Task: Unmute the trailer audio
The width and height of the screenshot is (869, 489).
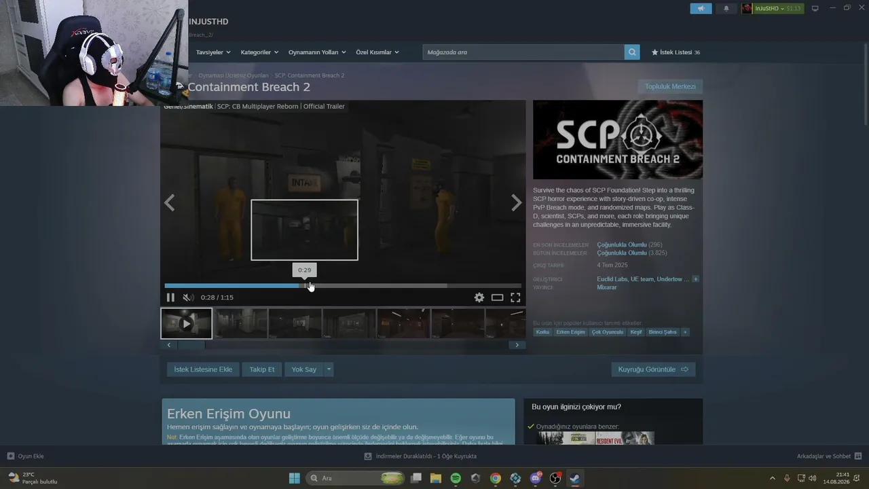Action: 188,297
